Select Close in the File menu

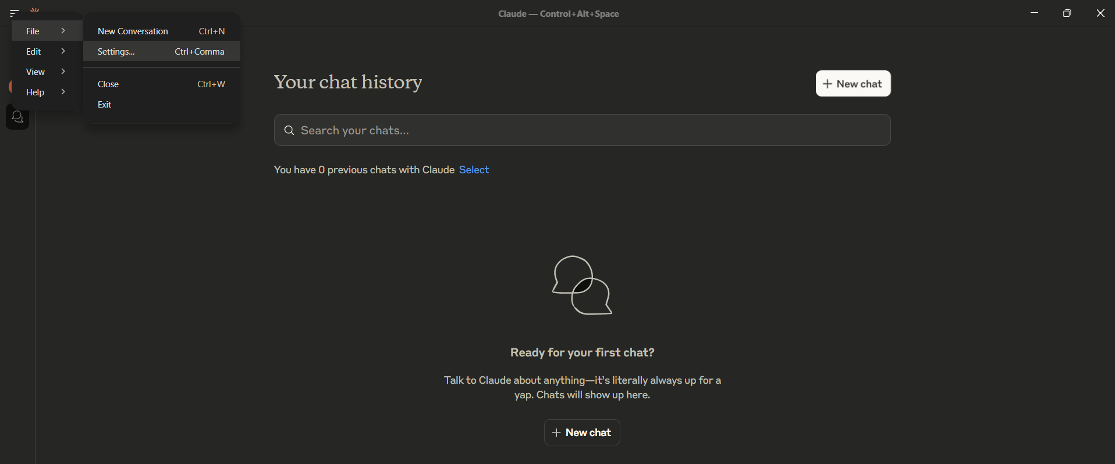162,84
